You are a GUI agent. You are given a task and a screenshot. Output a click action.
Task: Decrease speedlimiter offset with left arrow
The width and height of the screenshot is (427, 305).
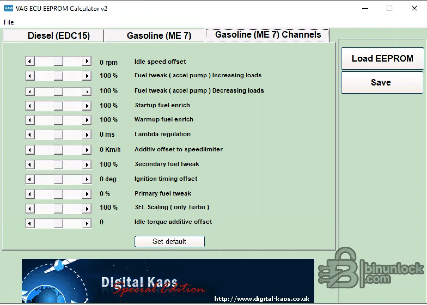click(30, 150)
